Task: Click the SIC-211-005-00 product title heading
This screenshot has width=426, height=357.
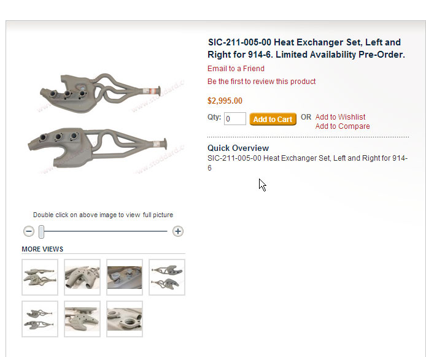Action: (306, 48)
